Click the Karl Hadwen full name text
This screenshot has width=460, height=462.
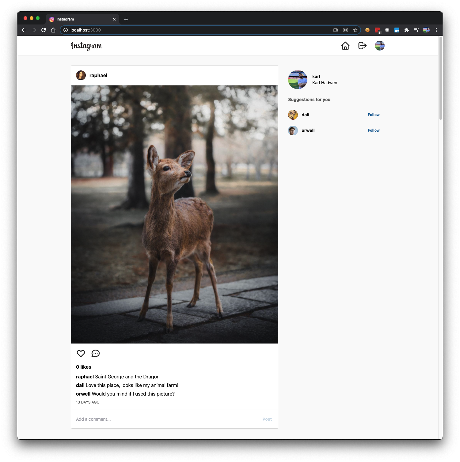tap(325, 83)
